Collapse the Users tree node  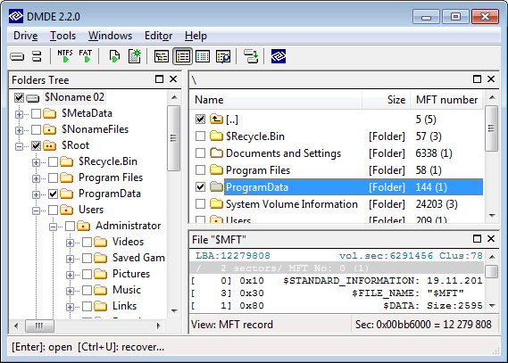pyautogui.click(x=36, y=210)
